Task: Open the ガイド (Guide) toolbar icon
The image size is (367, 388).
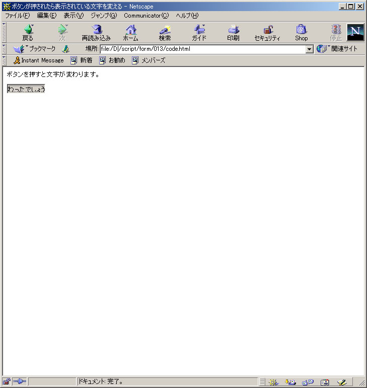Action: click(199, 33)
